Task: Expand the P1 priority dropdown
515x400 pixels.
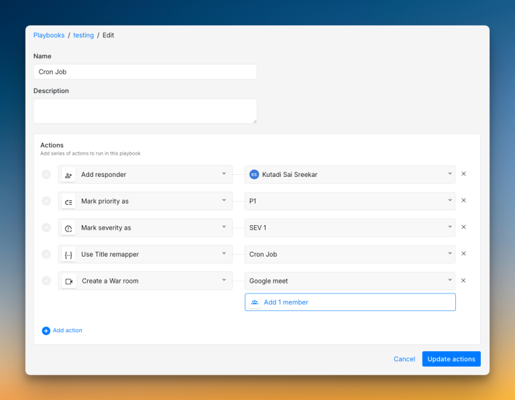Action: [349, 201]
